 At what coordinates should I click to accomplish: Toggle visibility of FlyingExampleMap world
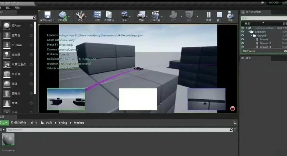point(243,28)
